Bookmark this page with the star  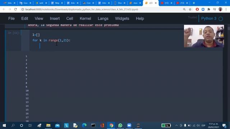pyautogui.click(x=190, y=9)
